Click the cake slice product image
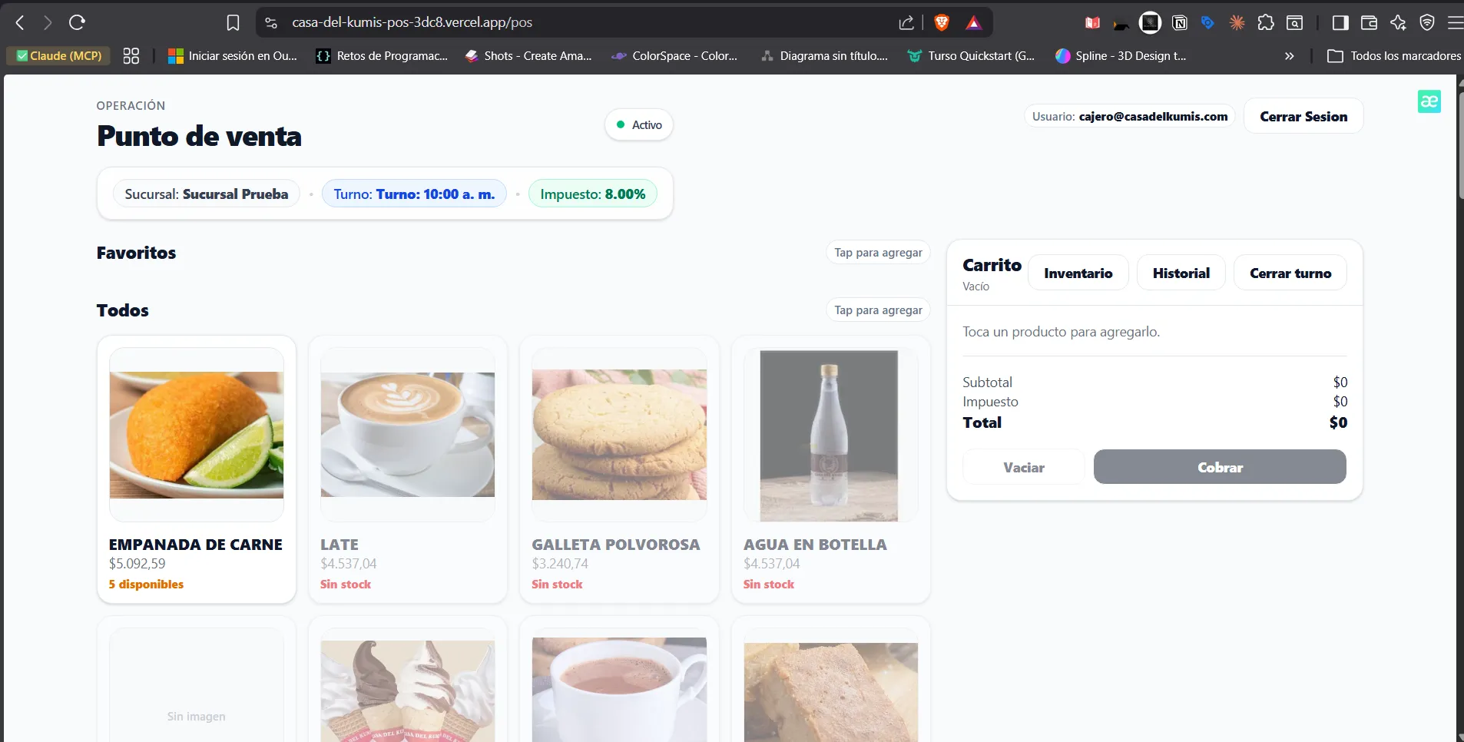The width and height of the screenshot is (1464, 742). click(831, 692)
